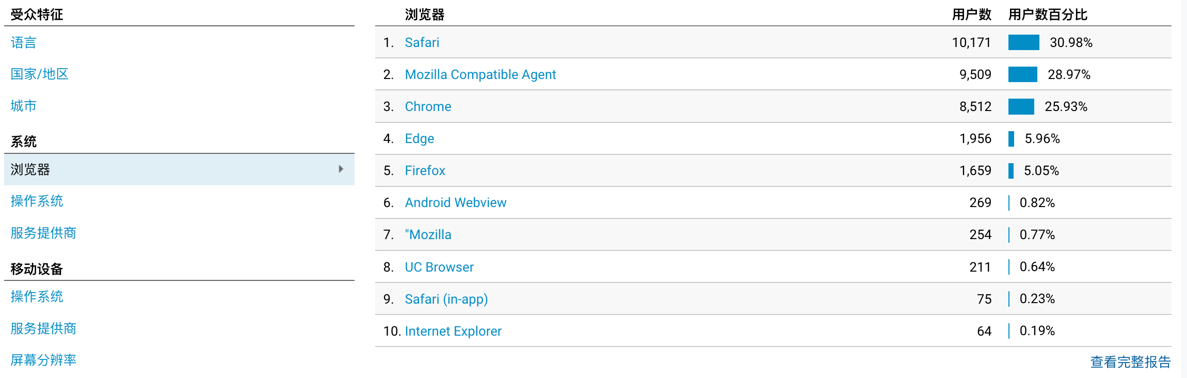Choose 操作系统 under the 系统 section
The image size is (1187, 378).
(37, 201)
